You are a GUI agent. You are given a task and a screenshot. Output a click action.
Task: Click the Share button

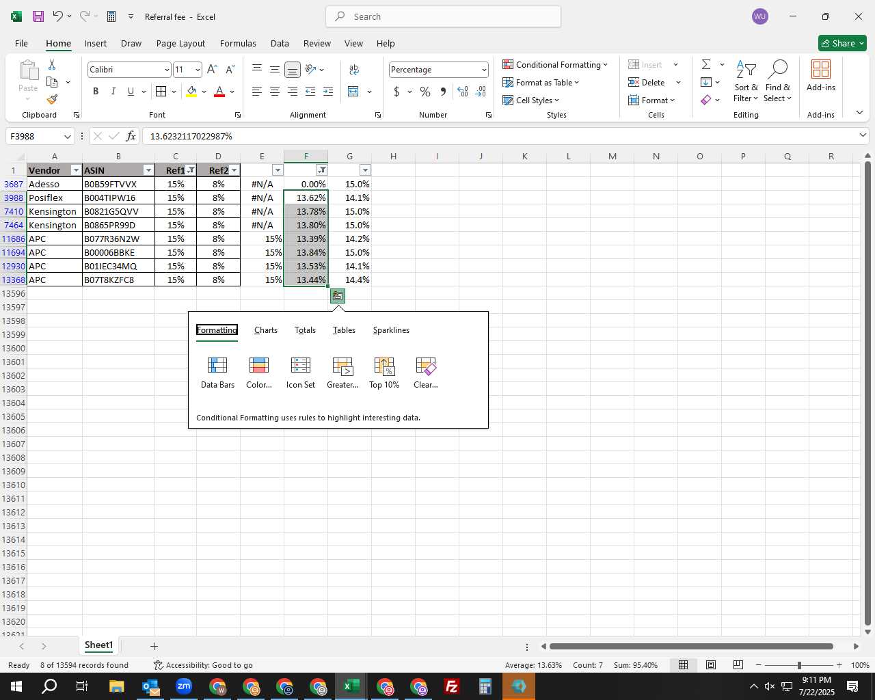[842, 43]
